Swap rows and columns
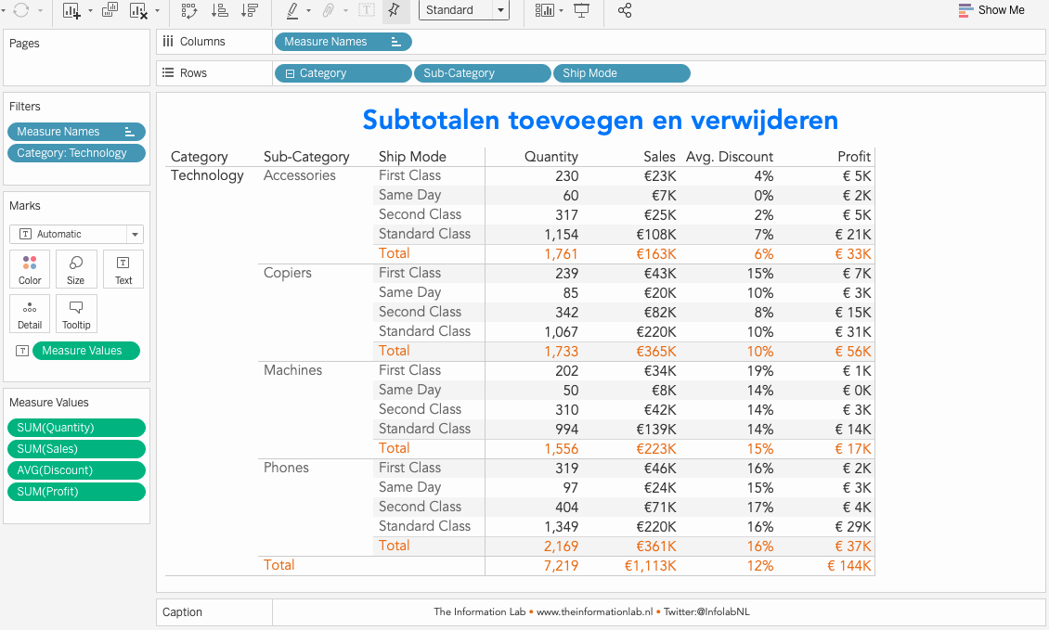This screenshot has width=1049, height=630. (x=189, y=10)
